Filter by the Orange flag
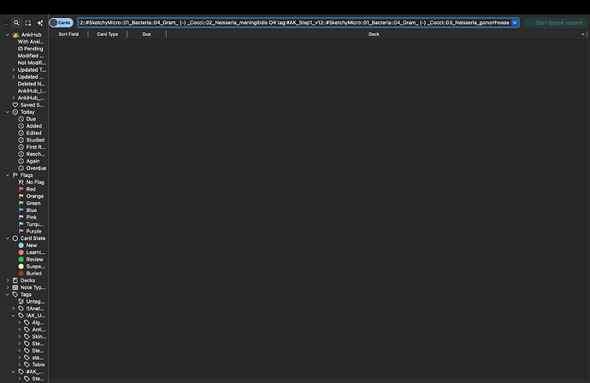Viewport: 590px width, 383px height. click(31, 196)
